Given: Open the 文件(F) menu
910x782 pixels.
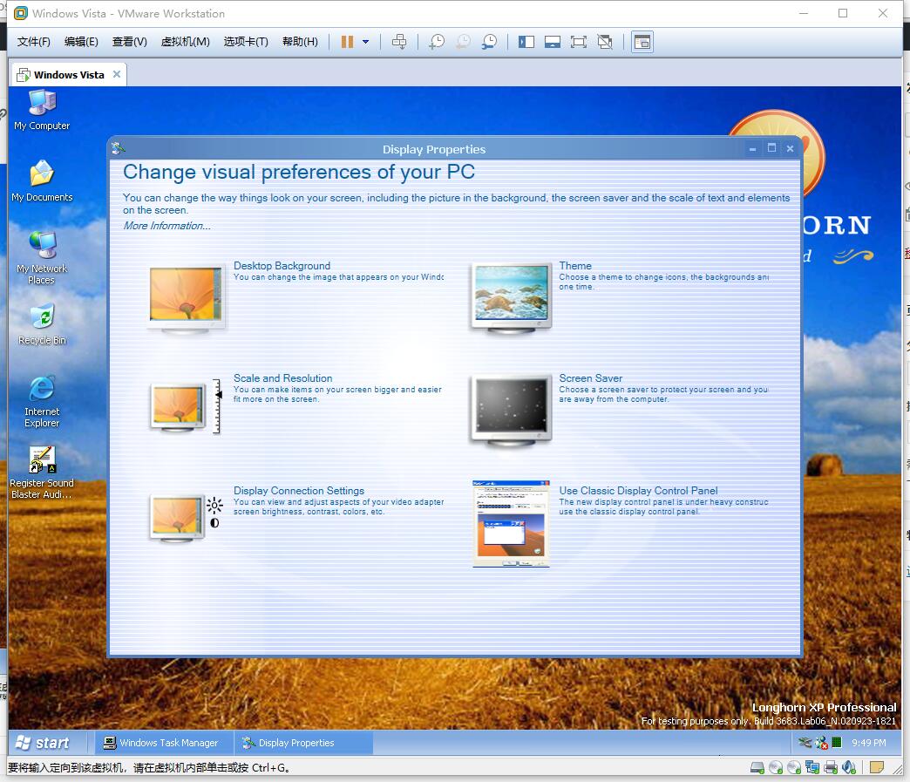Looking at the screenshot, I should (34, 42).
